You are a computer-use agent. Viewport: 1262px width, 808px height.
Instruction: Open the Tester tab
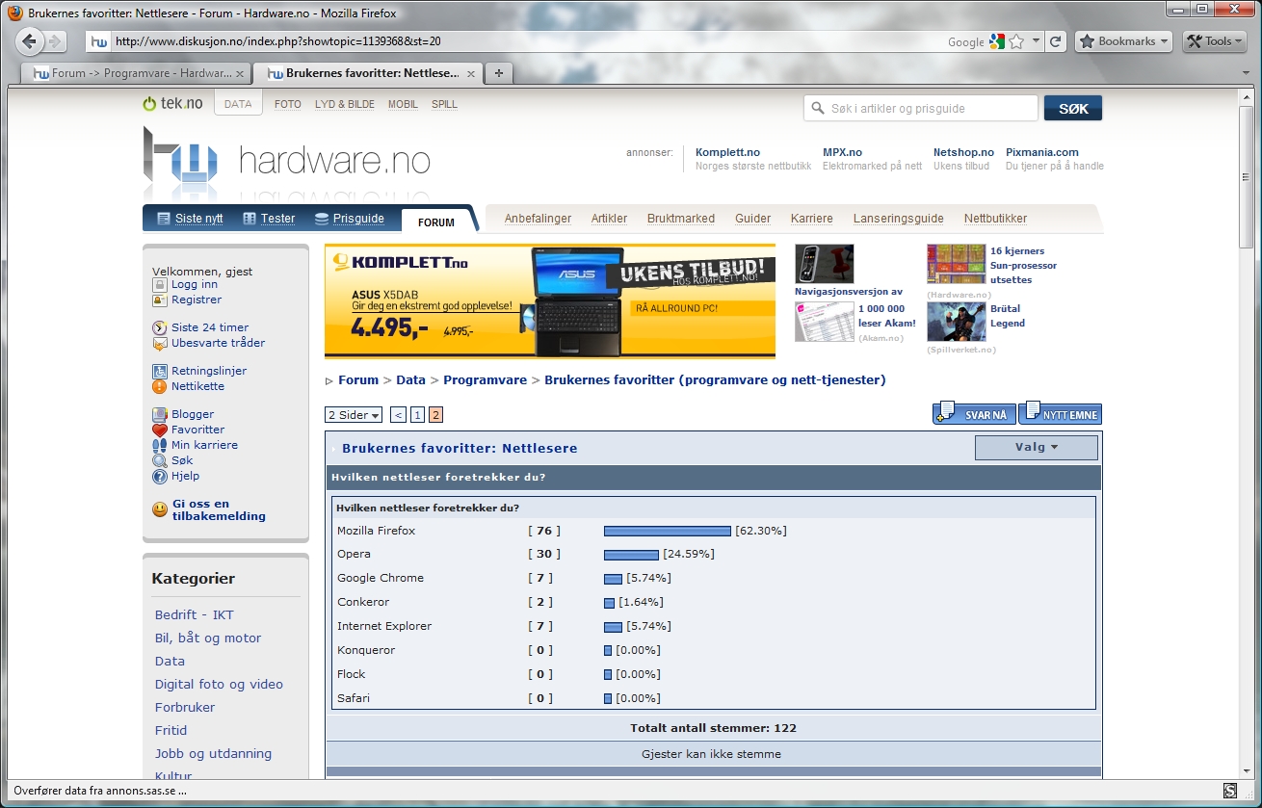pyautogui.click(x=269, y=219)
